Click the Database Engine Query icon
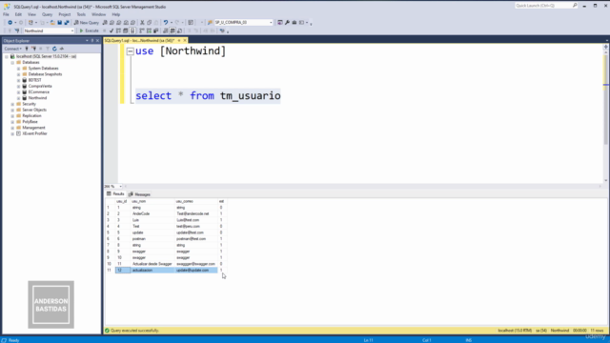Viewport: 610px width, 343px height. coord(105,23)
